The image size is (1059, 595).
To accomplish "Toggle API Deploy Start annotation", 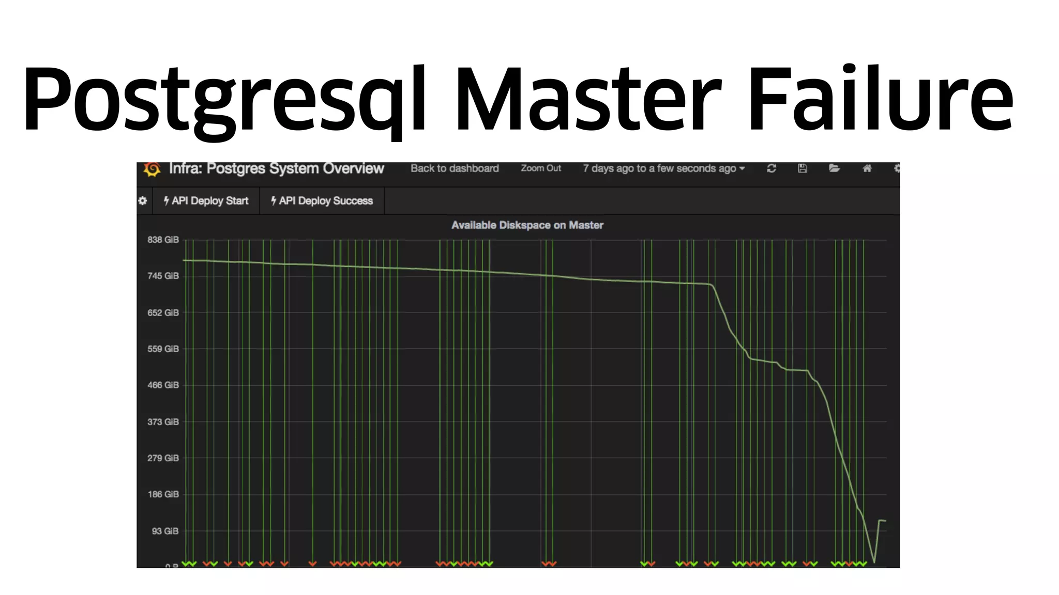I will click(x=206, y=201).
